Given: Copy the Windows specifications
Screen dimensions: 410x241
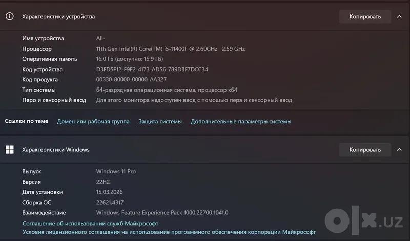Looking at the screenshot, I should 365,150.
